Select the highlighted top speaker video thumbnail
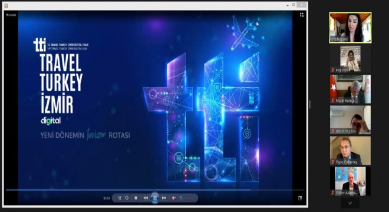This screenshot has height=212, width=389. [350, 28]
